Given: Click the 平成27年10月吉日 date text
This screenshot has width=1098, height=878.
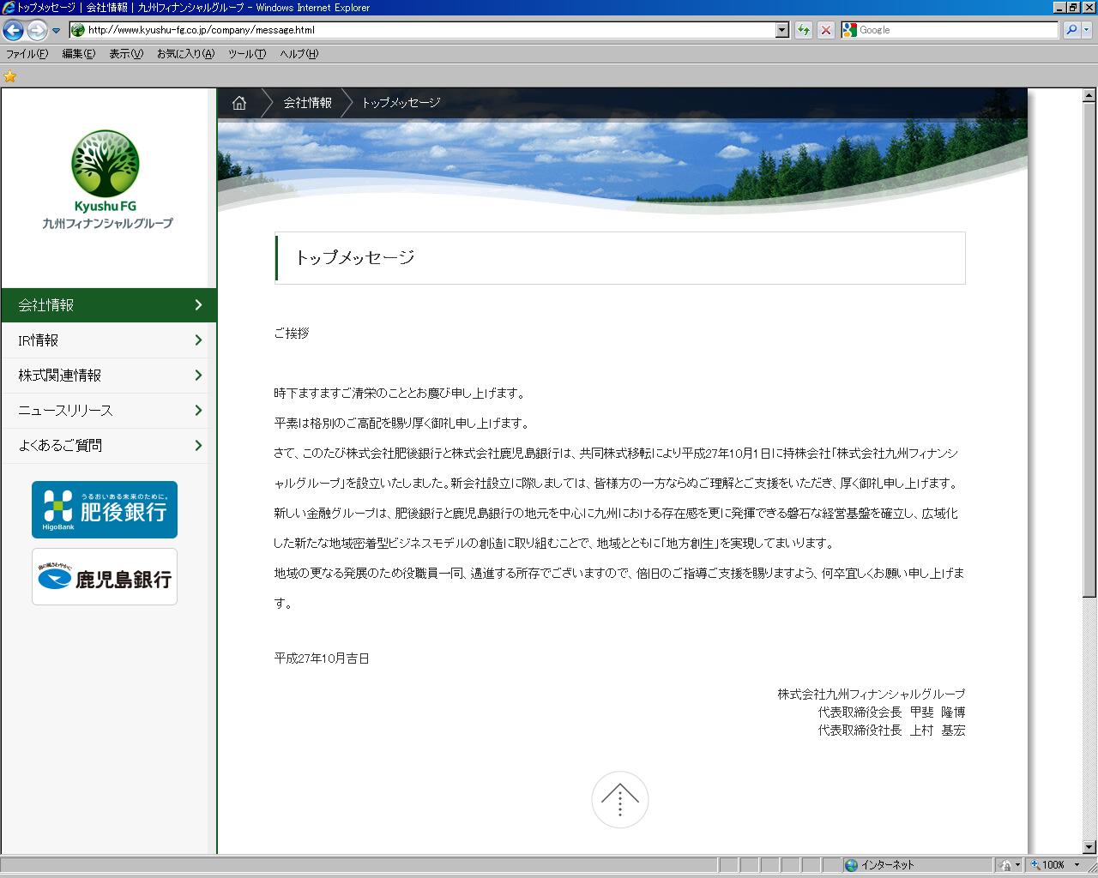Looking at the screenshot, I should click(322, 658).
